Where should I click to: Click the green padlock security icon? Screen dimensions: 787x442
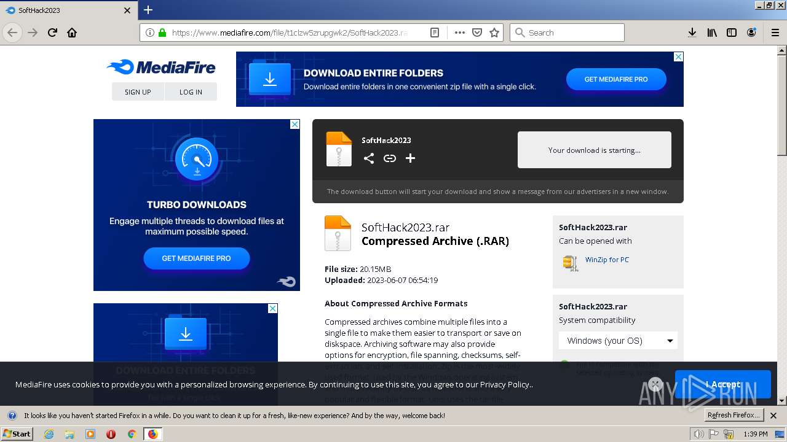click(162, 33)
